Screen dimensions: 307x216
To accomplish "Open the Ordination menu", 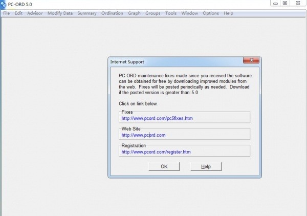I will point(112,13).
